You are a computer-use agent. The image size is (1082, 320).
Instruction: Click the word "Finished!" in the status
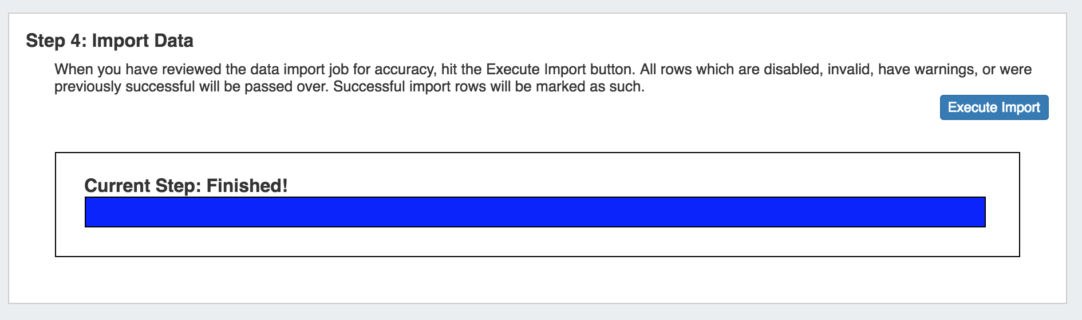point(247,186)
